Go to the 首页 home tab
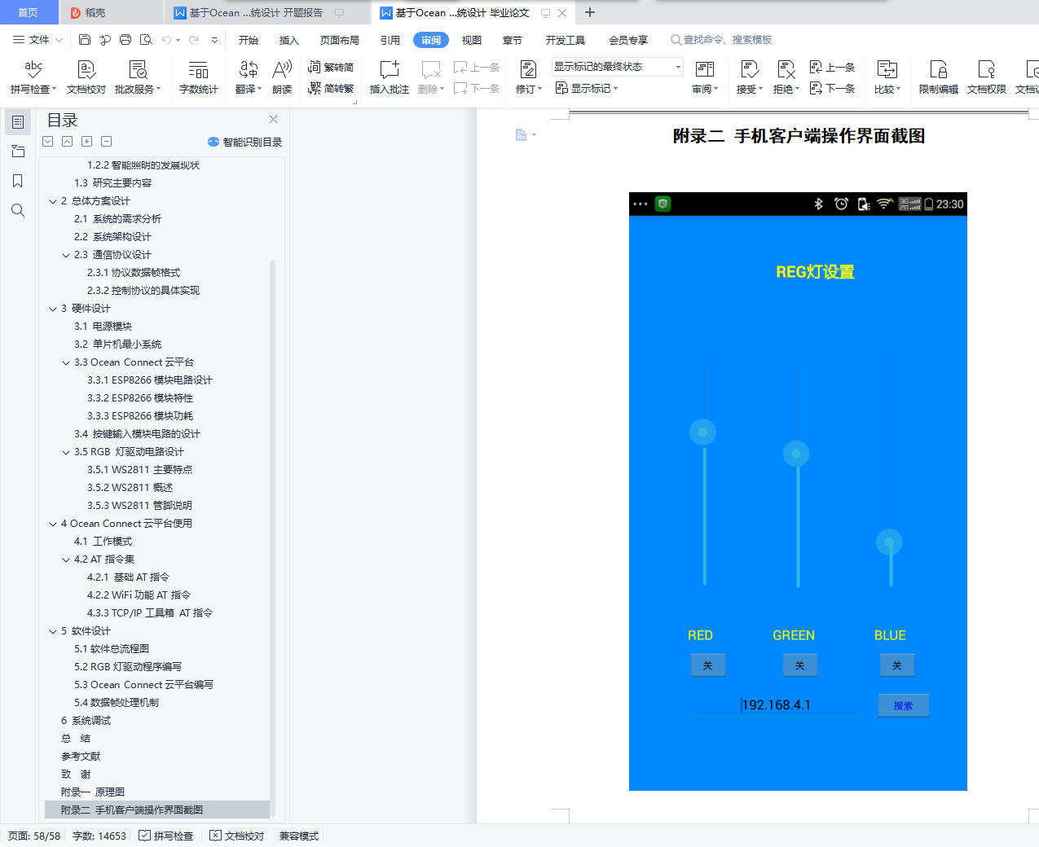This screenshot has height=847, width=1039. click(29, 12)
